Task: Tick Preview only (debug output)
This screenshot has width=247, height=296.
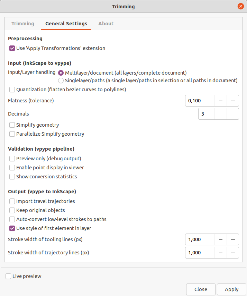Action: 12,159
